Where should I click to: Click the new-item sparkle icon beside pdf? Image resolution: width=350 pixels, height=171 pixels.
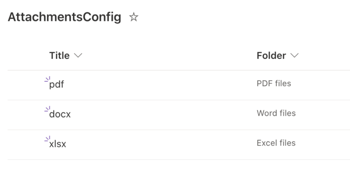click(x=47, y=79)
